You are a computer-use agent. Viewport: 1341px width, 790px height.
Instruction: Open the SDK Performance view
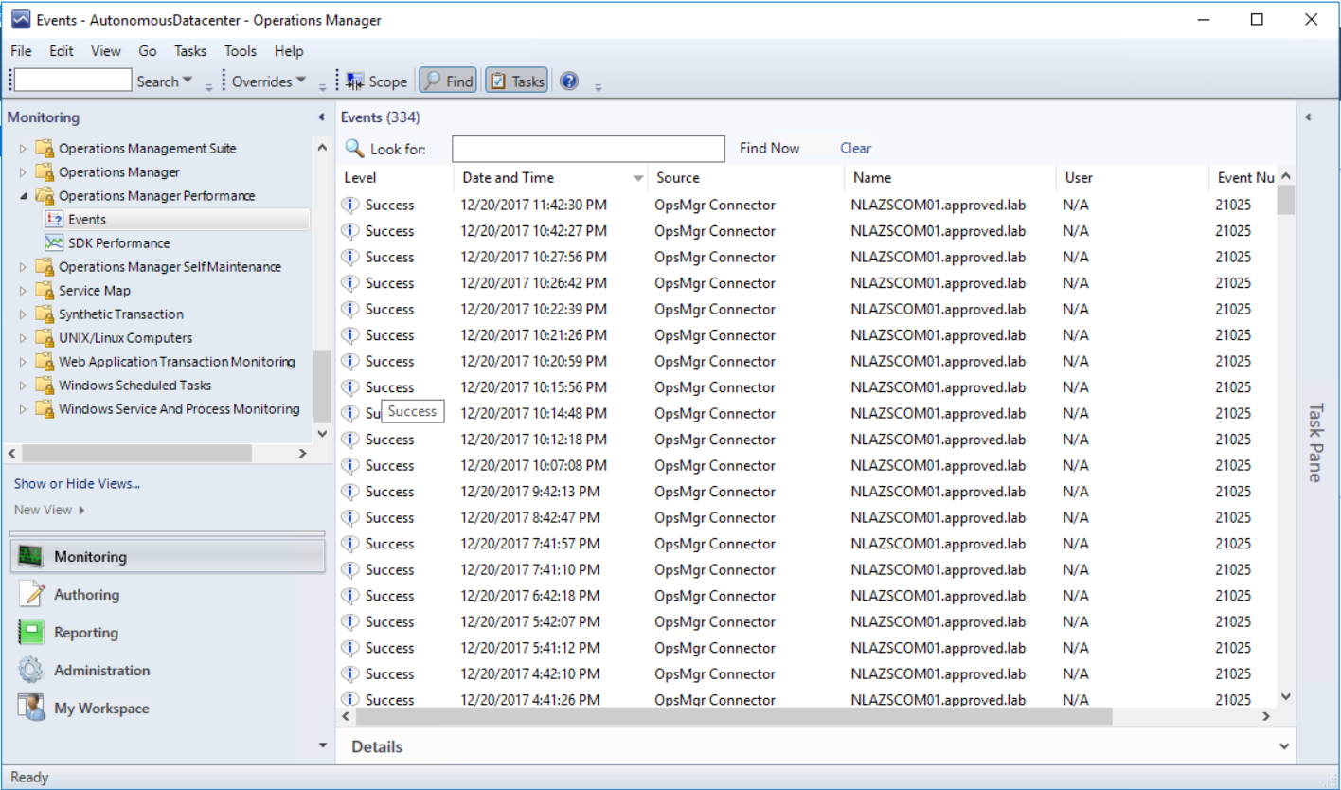coord(118,243)
